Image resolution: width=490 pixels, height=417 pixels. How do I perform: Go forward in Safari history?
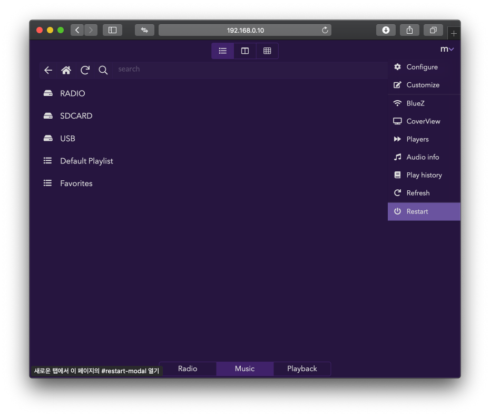tap(91, 30)
